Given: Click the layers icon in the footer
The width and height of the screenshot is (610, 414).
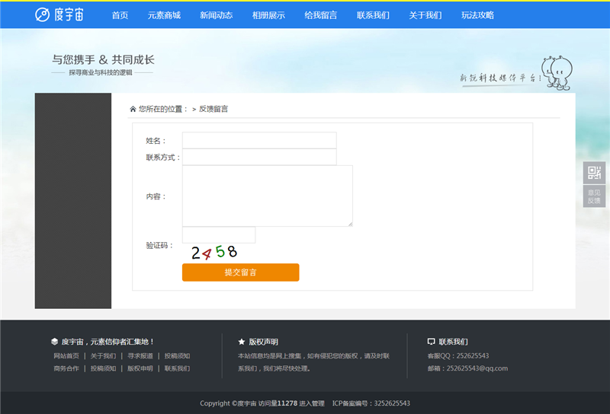Looking at the screenshot, I should 54,342.
